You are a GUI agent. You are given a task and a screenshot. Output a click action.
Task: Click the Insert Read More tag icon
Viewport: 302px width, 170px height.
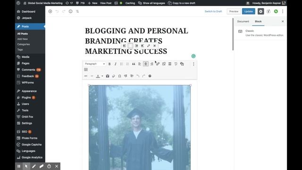[170, 64]
